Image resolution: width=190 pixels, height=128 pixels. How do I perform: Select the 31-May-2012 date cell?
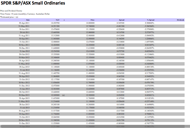pyautogui.click(x=24, y=64)
